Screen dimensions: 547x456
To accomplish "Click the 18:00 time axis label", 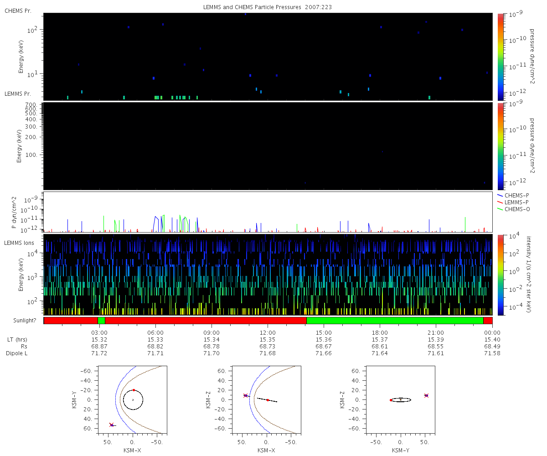I will click(380, 332).
